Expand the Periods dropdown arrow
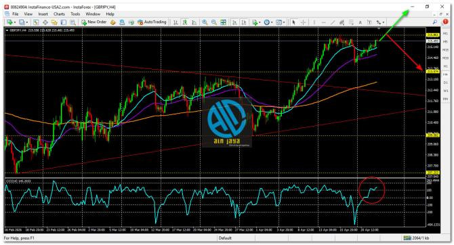The width and height of the screenshot is (454, 245). pyautogui.click(x=272, y=22)
